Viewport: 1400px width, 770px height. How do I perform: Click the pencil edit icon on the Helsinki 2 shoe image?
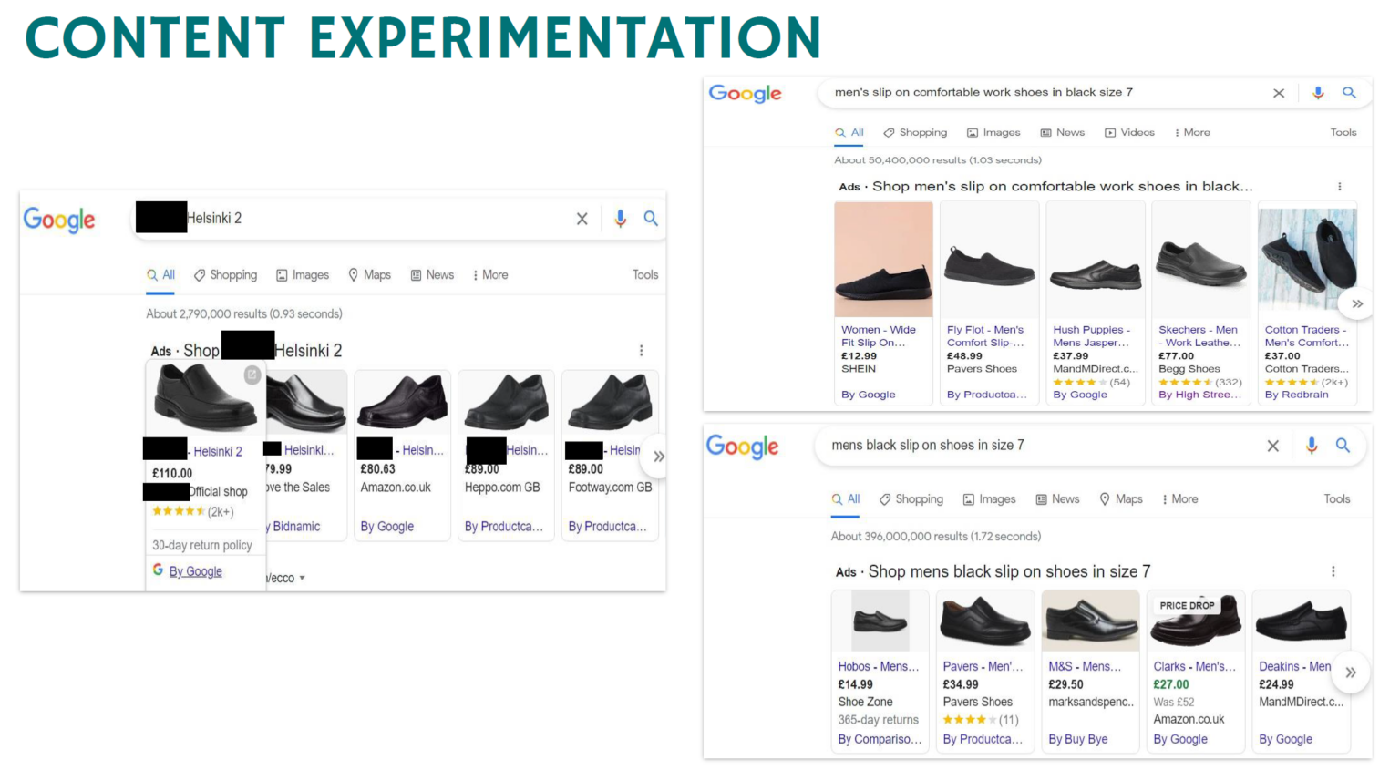[x=252, y=375]
